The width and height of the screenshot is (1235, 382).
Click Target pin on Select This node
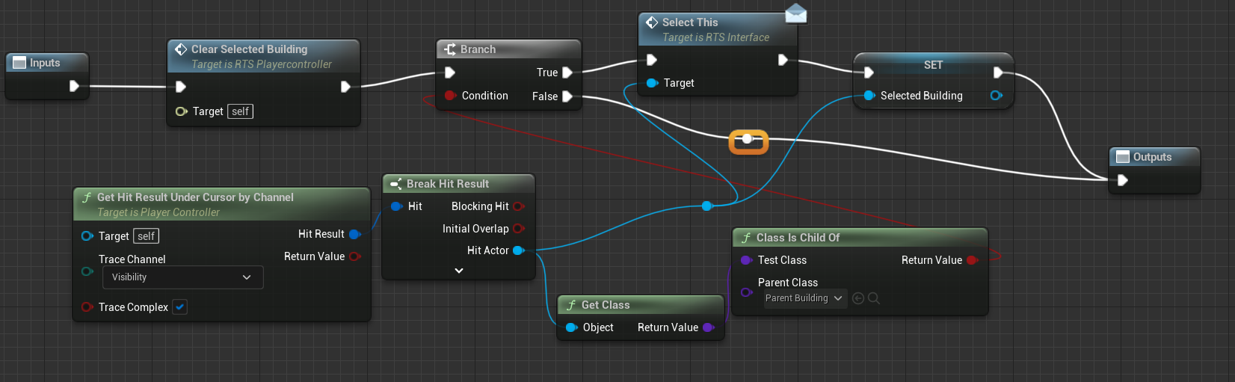coord(652,83)
